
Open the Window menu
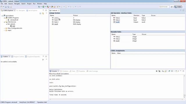pyautogui.click(x=40, y=4)
